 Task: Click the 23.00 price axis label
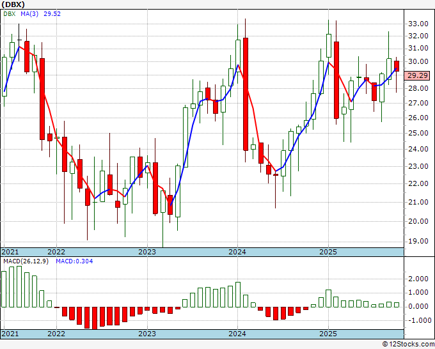pos(418,167)
